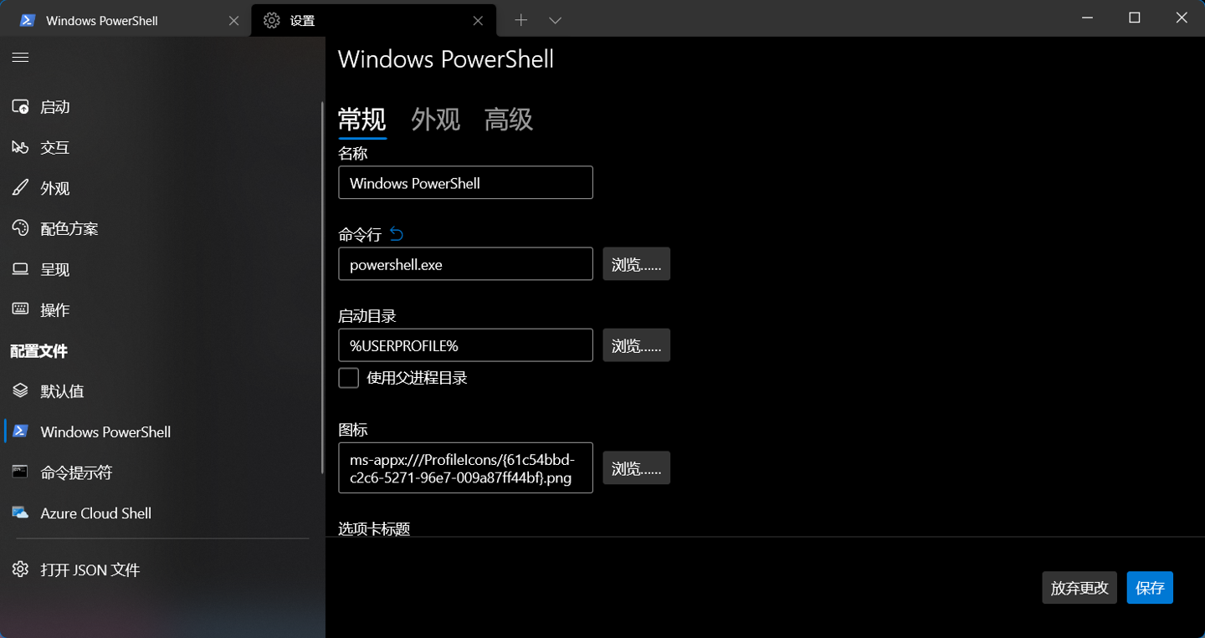
Task: Open the hamburger navigation menu
Action: 20,58
